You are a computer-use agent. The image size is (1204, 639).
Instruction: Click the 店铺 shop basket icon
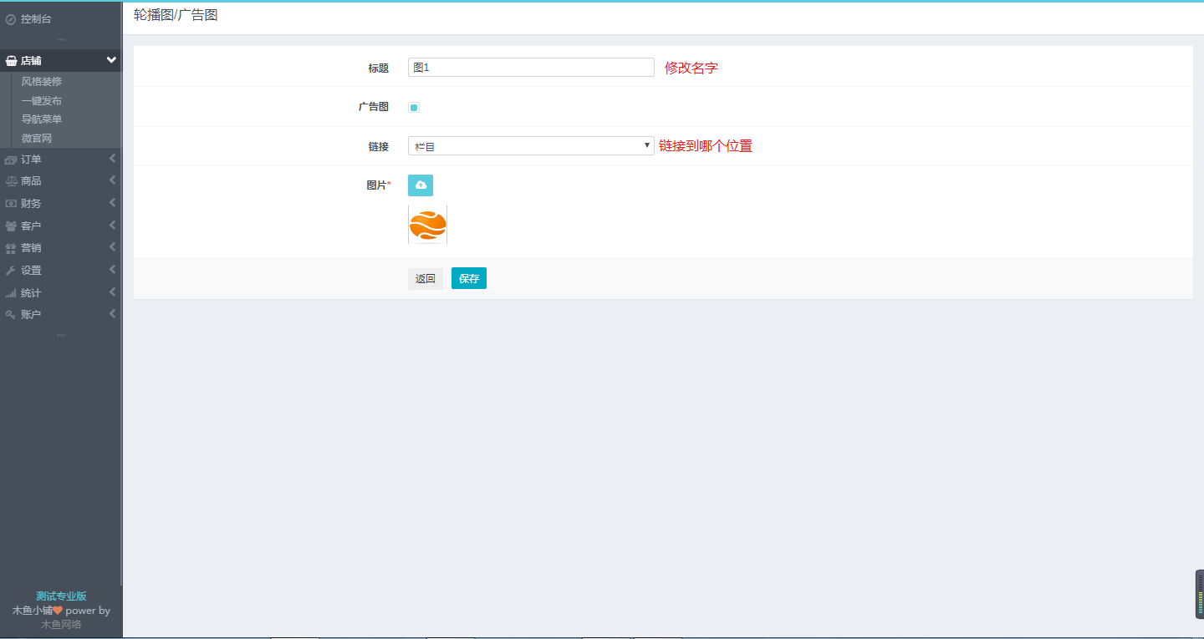pos(11,61)
